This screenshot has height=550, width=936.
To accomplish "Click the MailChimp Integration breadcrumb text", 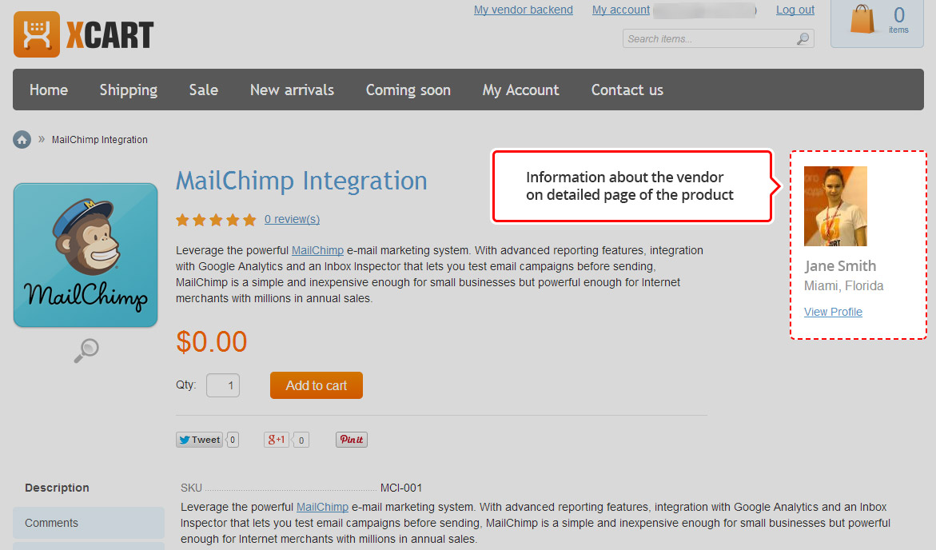I will pyautogui.click(x=100, y=140).
